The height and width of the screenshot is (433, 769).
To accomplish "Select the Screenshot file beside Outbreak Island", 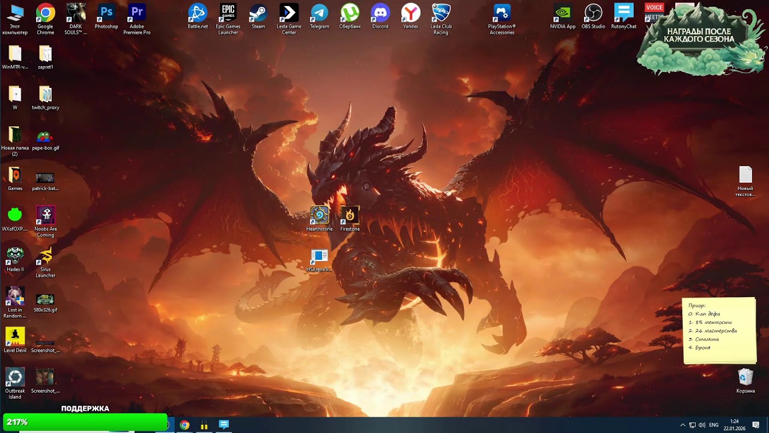I will (46, 381).
